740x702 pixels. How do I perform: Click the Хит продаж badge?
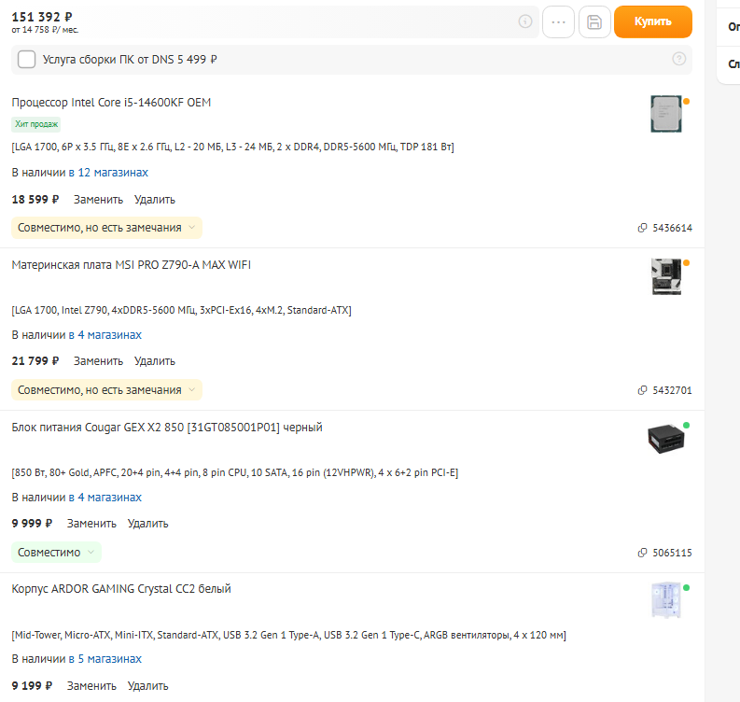click(x=36, y=124)
